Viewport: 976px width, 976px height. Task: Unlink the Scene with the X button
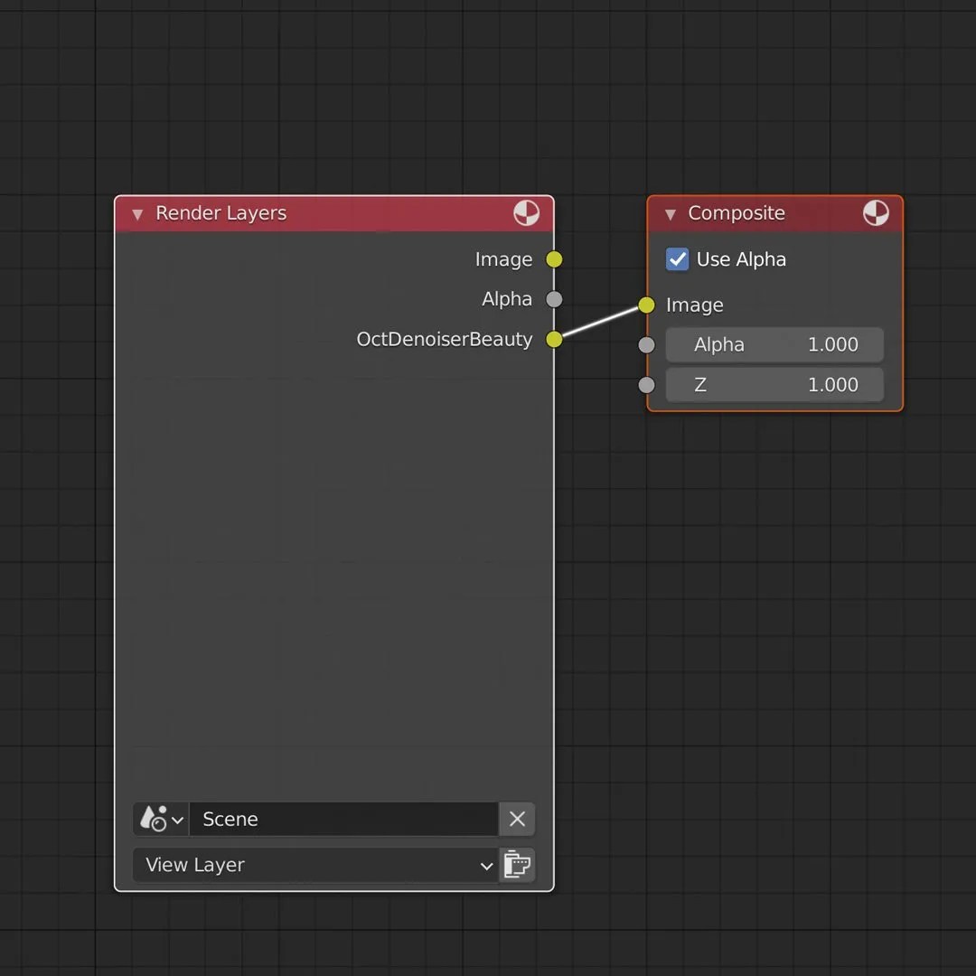tap(517, 819)
